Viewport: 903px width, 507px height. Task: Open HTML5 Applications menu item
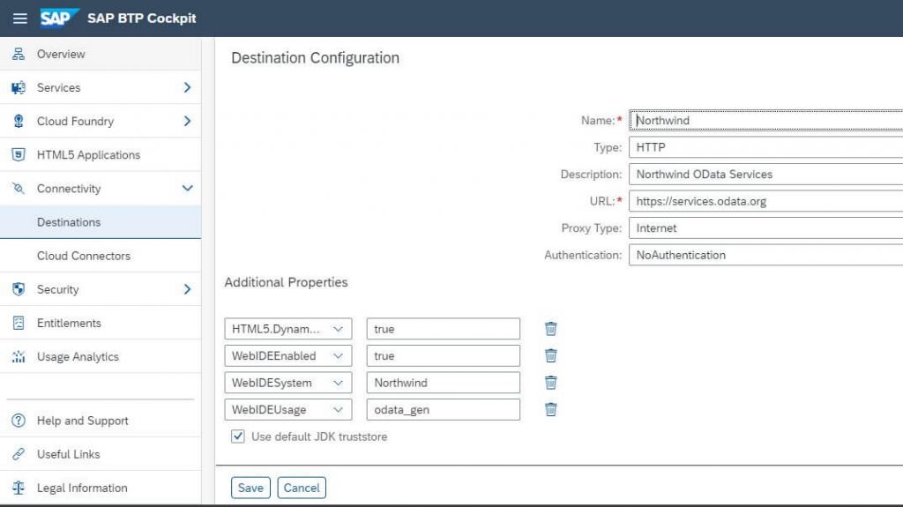point(101,155)
